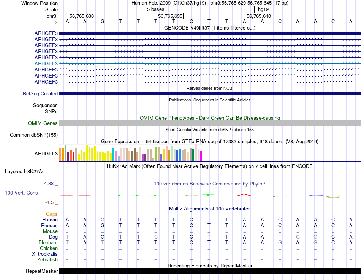The height and width of the screenshot is (280, 361).
Task: Open the GTEx Gene Expression track title
Action: point(210,142)
